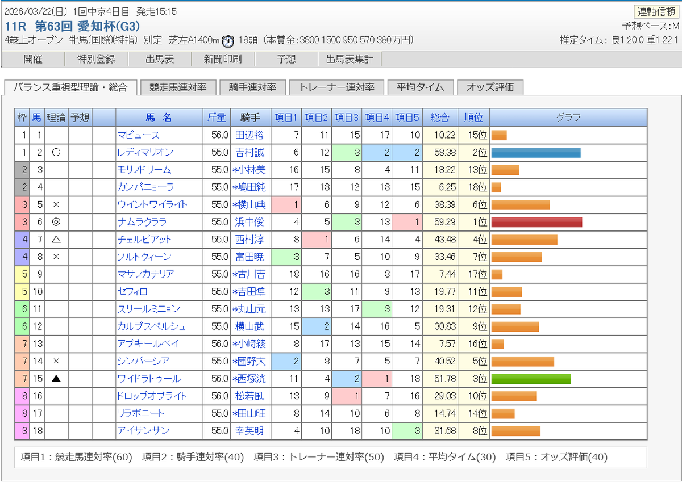Open horse ワイドラトゥール
This screenshot has width=682, height=482.
point(149,379)
